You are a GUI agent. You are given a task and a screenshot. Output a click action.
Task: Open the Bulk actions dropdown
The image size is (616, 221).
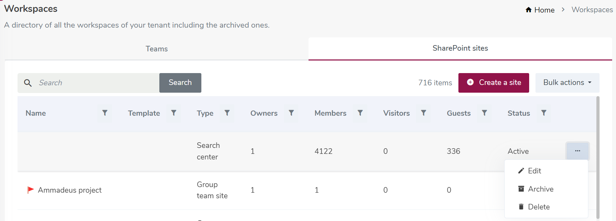567,83
